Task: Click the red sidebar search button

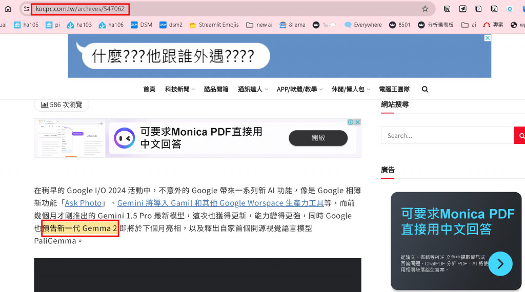Action: (520, 135)
